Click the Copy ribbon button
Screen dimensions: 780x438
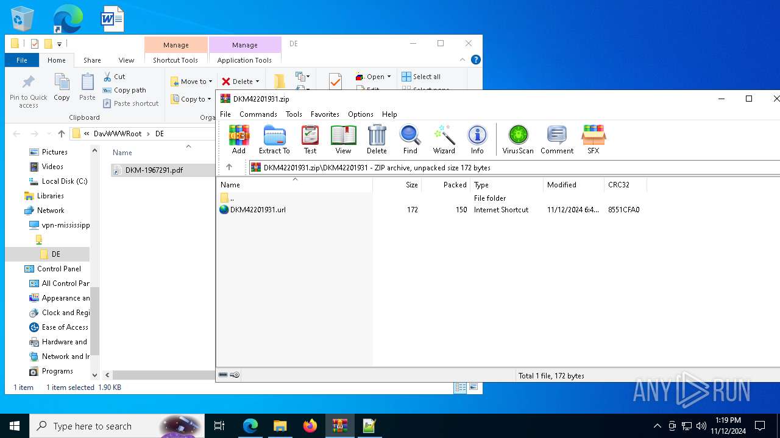pyautogui.click(x=62, y=88)
